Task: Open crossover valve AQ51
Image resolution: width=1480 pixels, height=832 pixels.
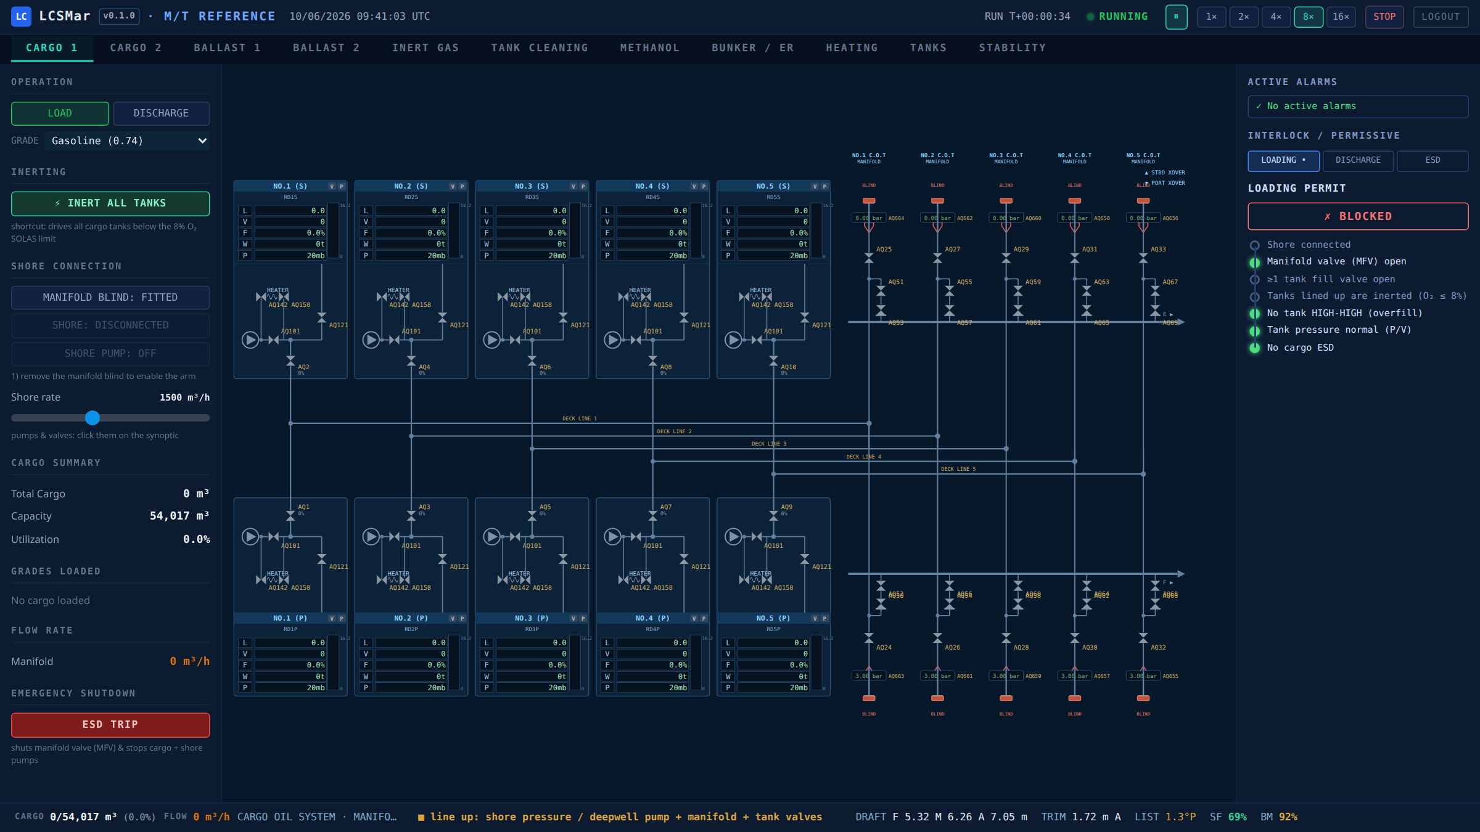Action: tap(881, 292)
